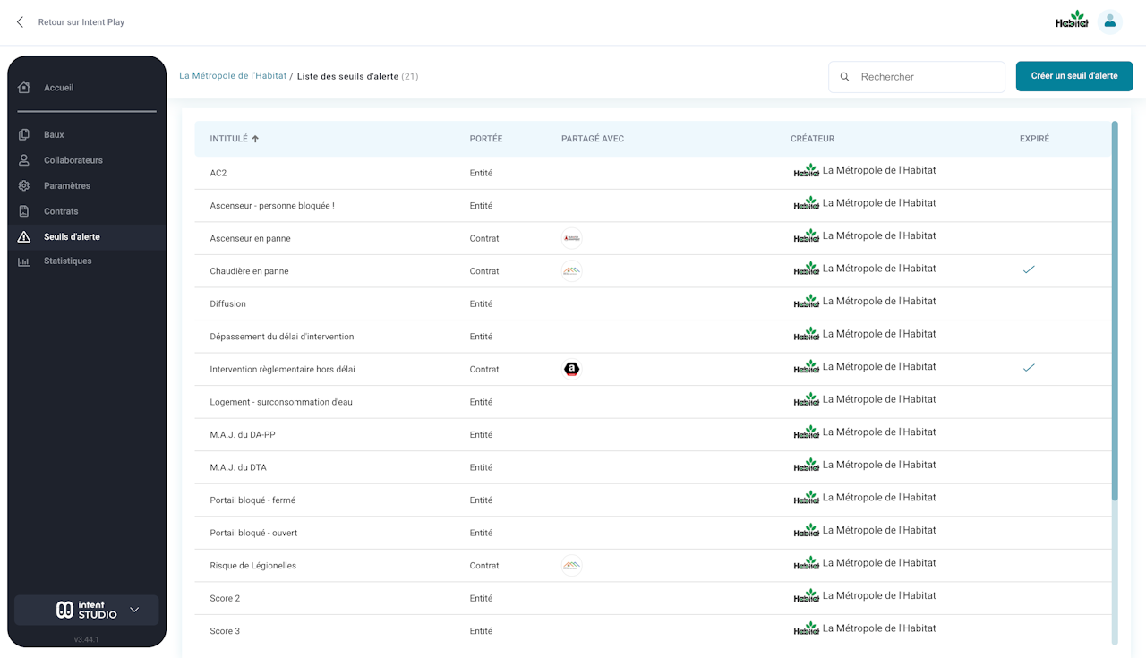Click the home icon next to Accueil
This screenshot has width=1146, height=658.
[x=24, y=88]
